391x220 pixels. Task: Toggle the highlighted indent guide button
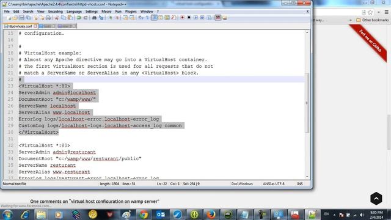pyautogui.click(x=154, y=18)
